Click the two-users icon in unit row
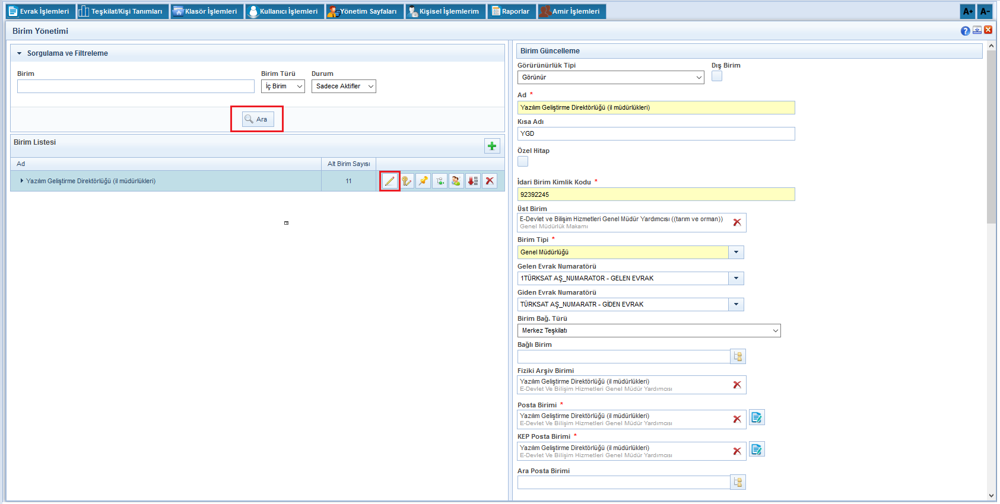The height and width of the screenshot is (504, 1000). coord(456,181)
